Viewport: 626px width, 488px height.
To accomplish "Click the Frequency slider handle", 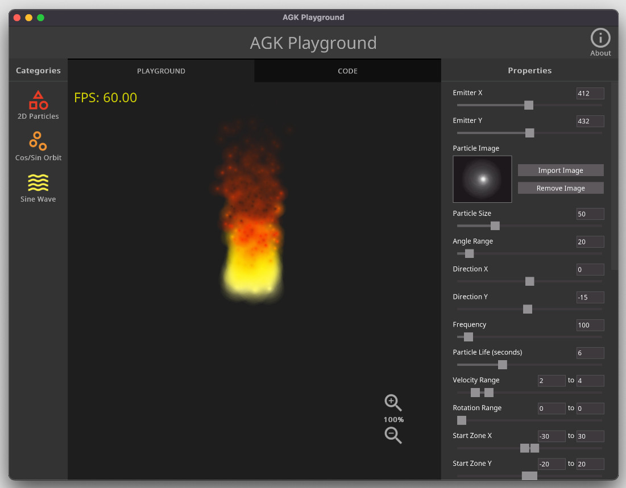I will [468, 337].
